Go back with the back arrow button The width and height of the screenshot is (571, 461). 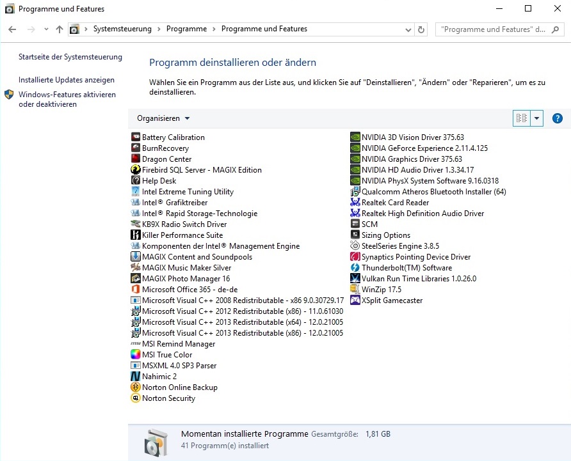click(12, 29)
